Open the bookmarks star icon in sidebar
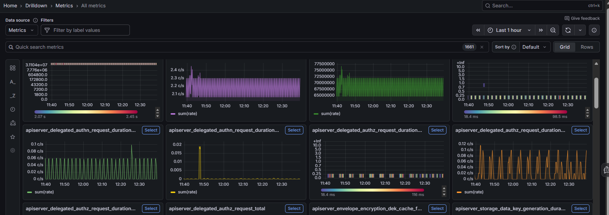The width and height of the screenshot is (609, 215). [13, 137]
